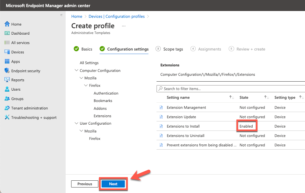Open the Devices icon in sidebar
Screen dimensions: 305x193
[x=7, y=52]
